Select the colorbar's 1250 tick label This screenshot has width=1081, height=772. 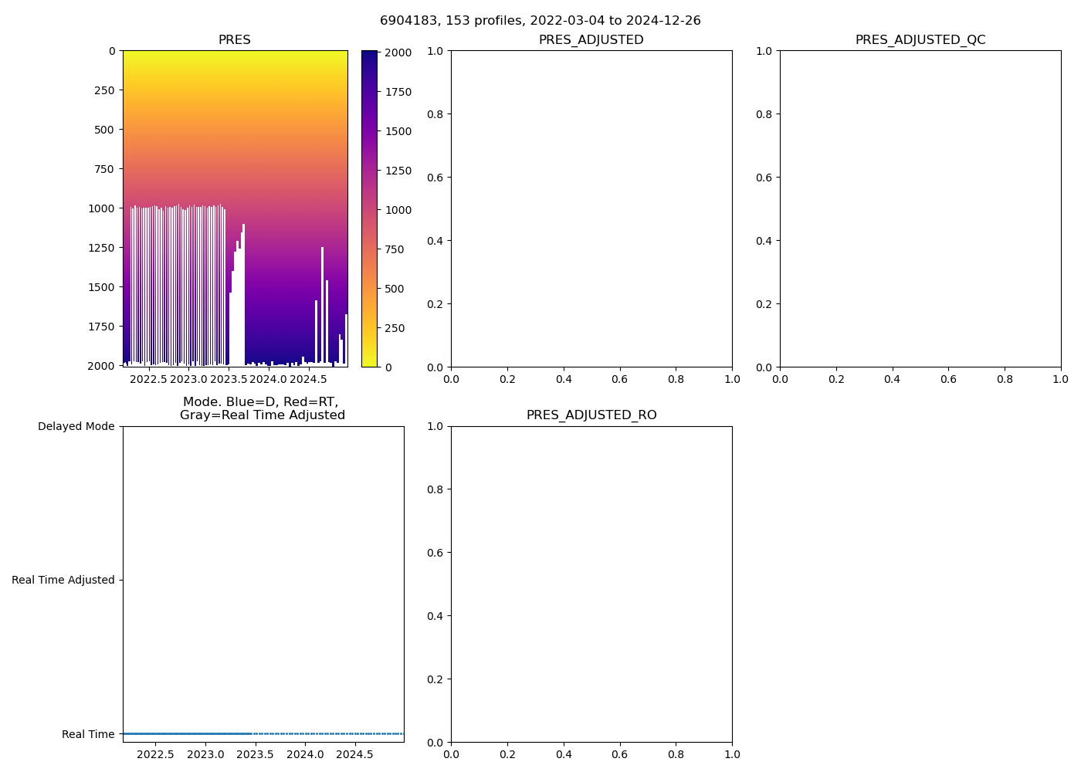[398, 171]
